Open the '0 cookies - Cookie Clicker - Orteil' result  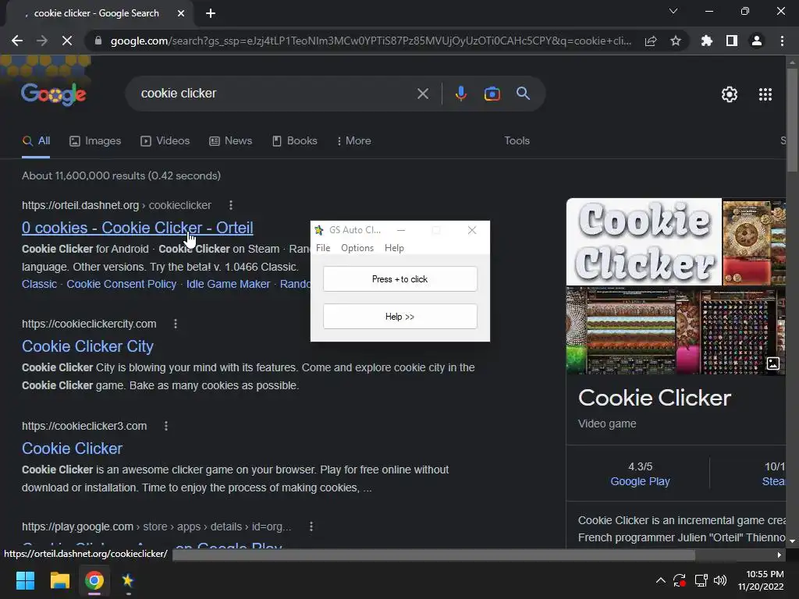pyautogui.click(x=137, y=228)
